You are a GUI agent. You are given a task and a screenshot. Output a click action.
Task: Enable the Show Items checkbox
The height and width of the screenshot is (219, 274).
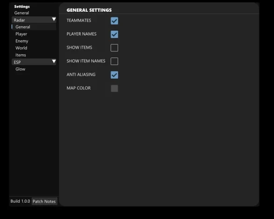(114, 48)
